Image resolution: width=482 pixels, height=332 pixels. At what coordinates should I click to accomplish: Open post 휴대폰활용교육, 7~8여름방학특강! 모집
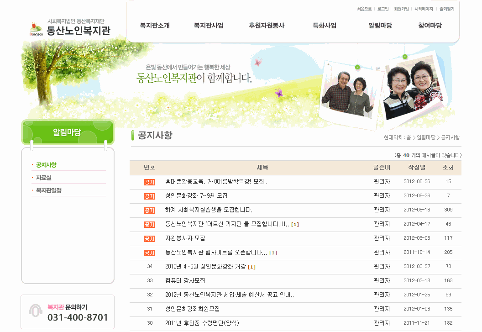[x=216, y=182]
